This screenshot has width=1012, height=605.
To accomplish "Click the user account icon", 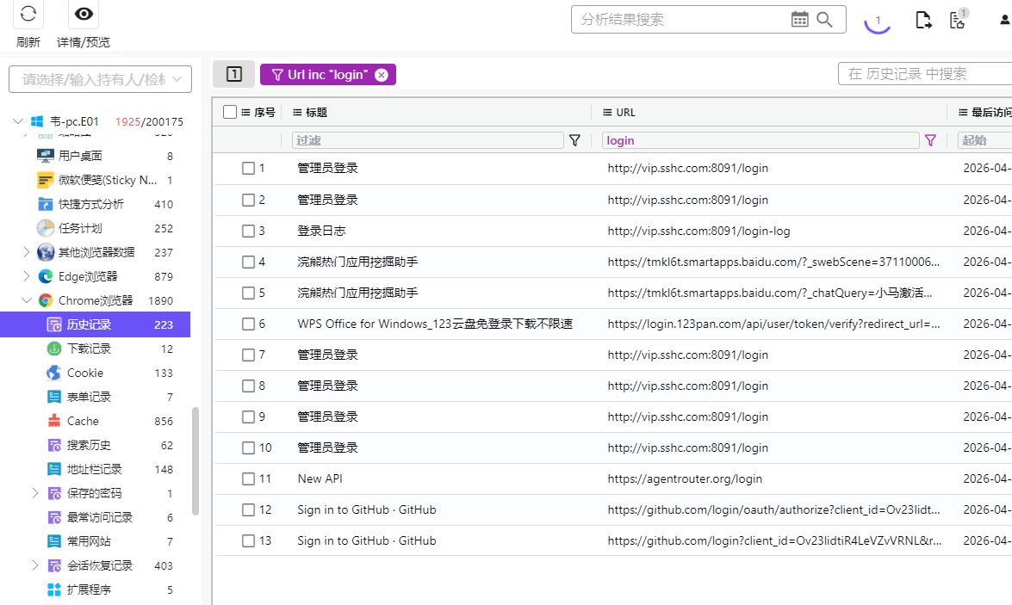I will [x=1005, y=20].
